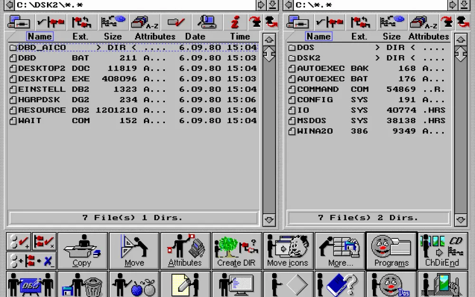Image resolution: width=475 pixels, height=297 pixels.
Task: Click the invert selection icon in left panel toolbar
Action: coord(82,22)
